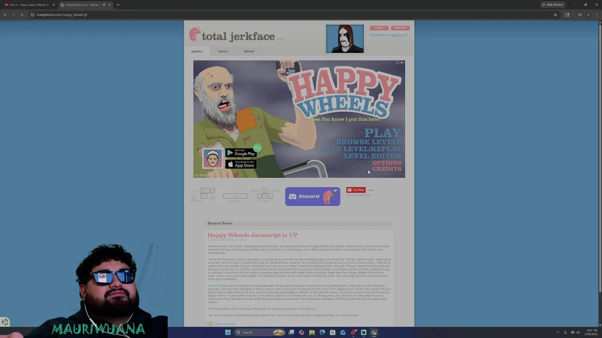
Task: Open the Windows Start menu
Action: (228, 332)
